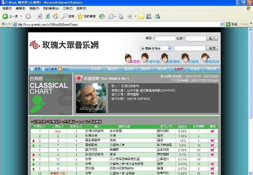253x175 pixels.
Task: Open the Mail envelope toolbar icon
Action: 111,16
